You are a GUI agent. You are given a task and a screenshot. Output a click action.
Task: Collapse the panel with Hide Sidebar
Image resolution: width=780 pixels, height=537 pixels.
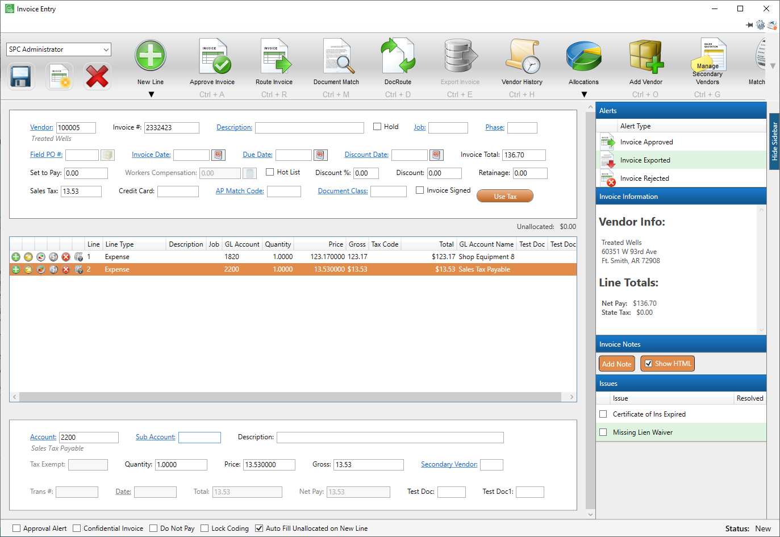click(x=774, y=141)
